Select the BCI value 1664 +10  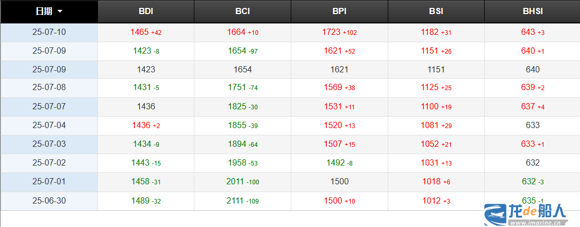[x=243, y=32]
